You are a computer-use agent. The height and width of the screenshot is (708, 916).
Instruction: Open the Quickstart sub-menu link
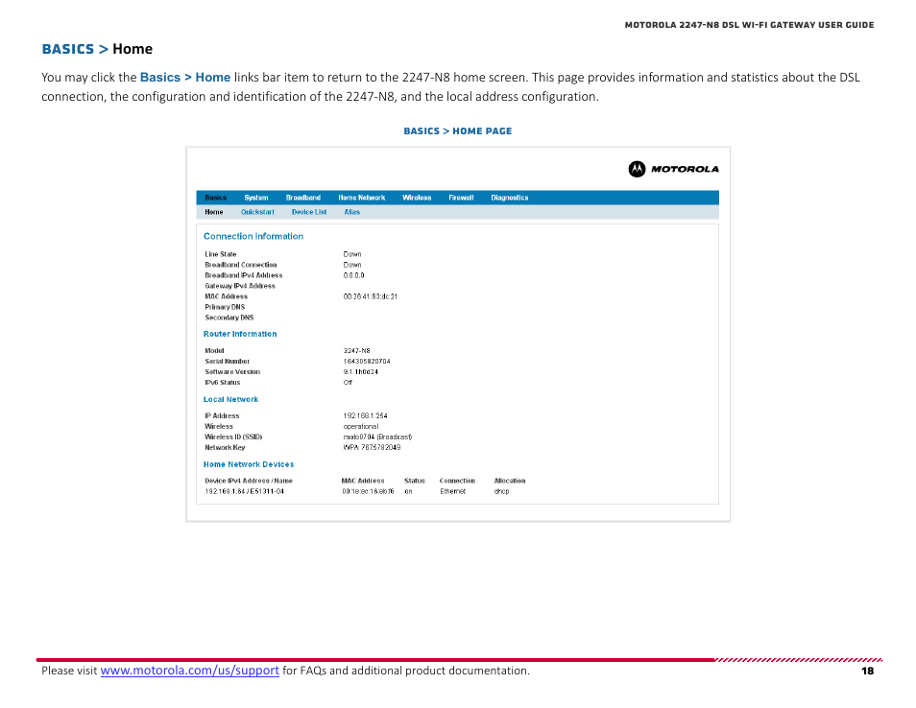coord(257,212)
